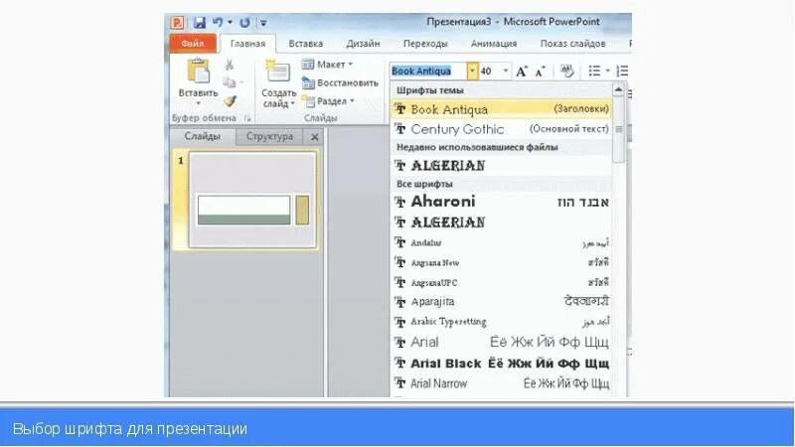Choose the Aparajita font
795x447 pixels.
click(502, 302)
